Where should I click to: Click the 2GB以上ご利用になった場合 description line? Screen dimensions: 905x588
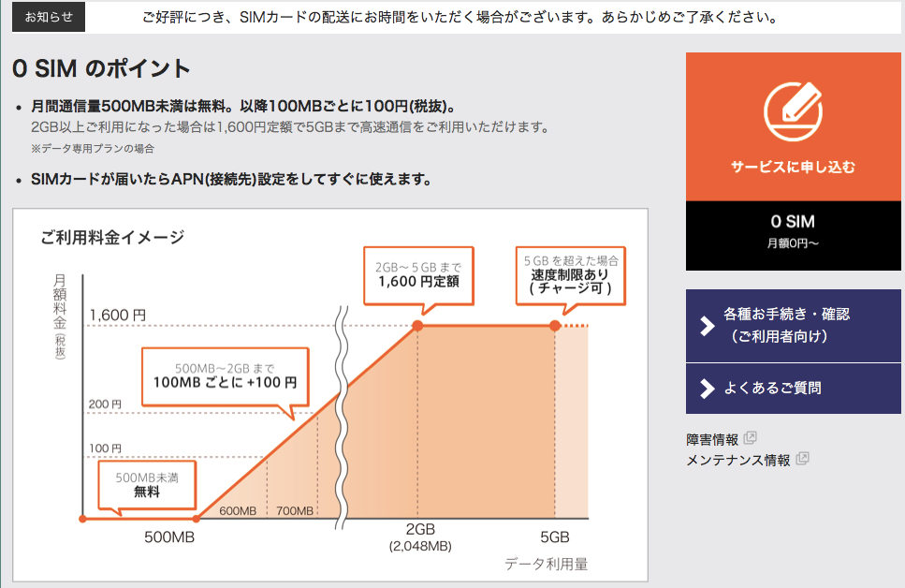click(290, 127)
